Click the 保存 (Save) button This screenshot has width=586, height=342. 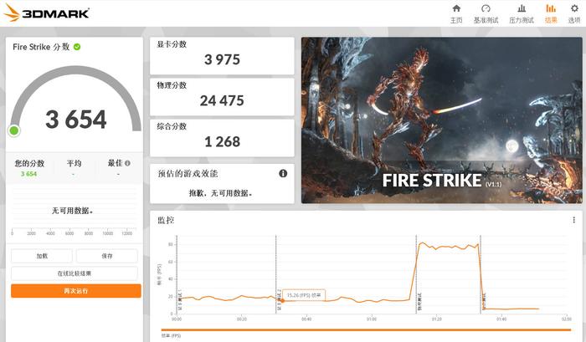point(107,256)
